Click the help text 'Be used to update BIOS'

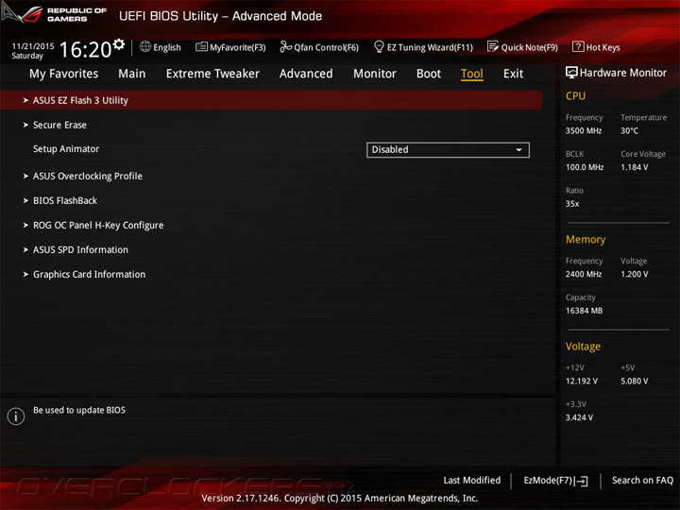pos(79,410)
